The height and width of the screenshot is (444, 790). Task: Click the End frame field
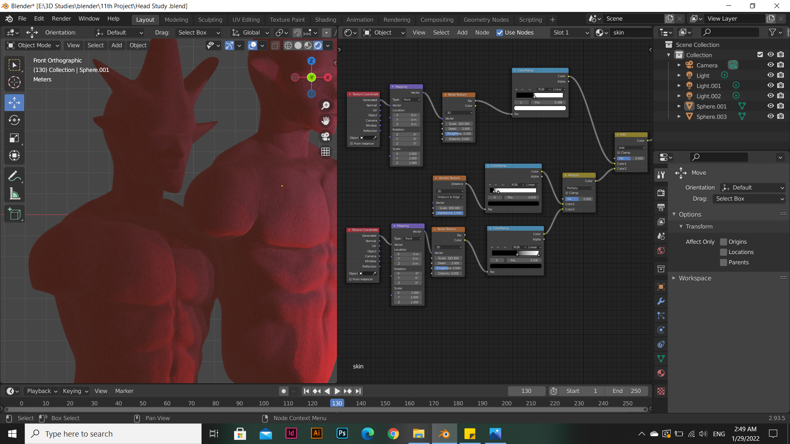click(626, 391)
